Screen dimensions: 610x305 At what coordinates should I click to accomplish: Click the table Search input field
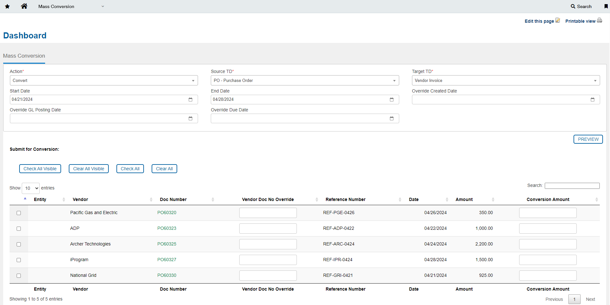click(x=572, y=186)
